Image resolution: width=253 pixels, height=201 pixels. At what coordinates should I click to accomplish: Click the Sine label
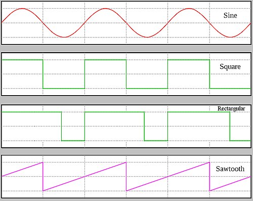(230, 15)
